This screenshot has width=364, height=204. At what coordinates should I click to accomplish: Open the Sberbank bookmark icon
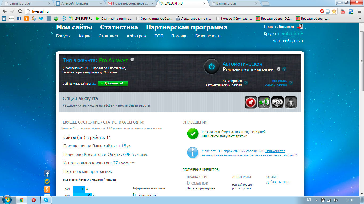pyautogui.click(x=56, y=19)
